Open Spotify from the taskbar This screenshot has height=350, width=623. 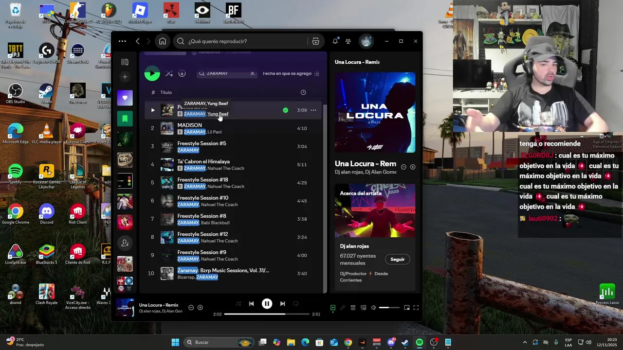[x=420, y=342]
